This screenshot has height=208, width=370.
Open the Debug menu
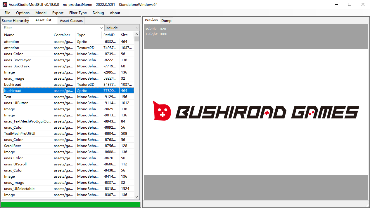[x=98, y=13]
